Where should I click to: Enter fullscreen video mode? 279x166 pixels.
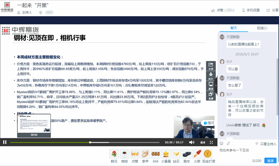211,142
